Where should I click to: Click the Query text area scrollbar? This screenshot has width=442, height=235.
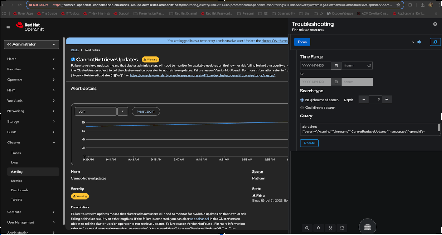tap(439, 127)
